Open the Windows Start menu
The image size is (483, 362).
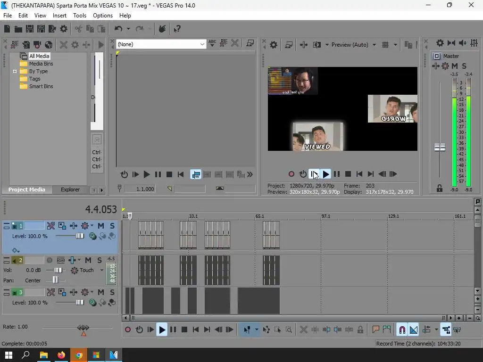coord(8,355)
